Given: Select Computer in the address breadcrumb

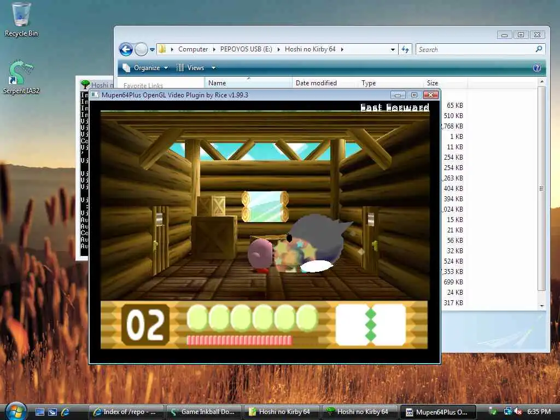Looking at the screenshot, I should [x=193, y=49].
